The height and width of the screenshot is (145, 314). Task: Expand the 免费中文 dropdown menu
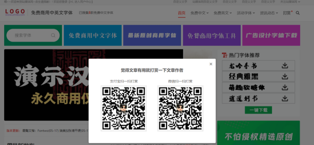click(x=200, y=13)
